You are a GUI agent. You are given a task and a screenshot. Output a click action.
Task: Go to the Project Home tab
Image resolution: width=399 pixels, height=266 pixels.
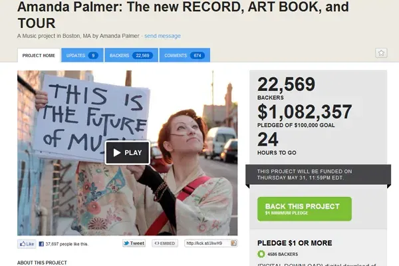point(39,55)
